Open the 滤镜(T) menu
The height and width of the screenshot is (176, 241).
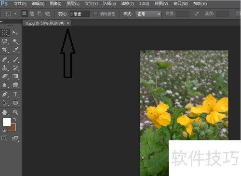127,3
